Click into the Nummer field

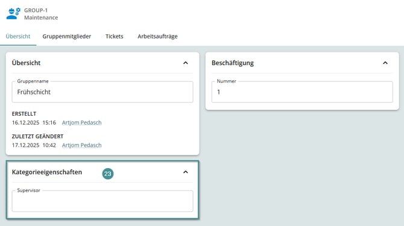click(x=302, y=92)
